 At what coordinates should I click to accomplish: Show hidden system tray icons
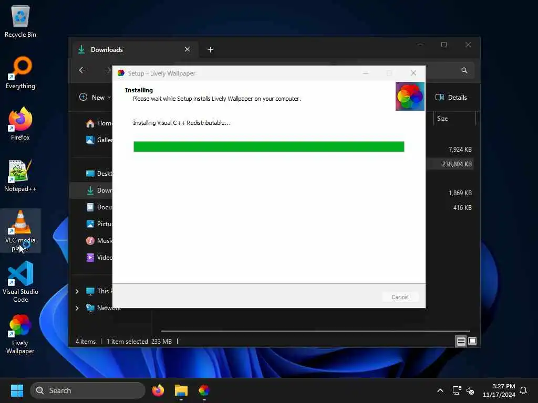pos(440,390)
